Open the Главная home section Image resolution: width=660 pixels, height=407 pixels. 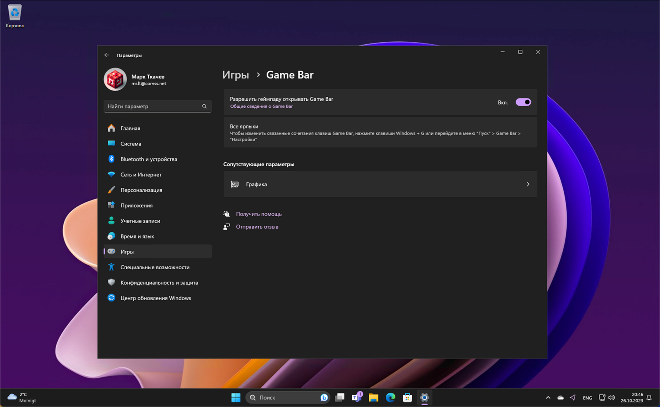click(x=130, y=128)
